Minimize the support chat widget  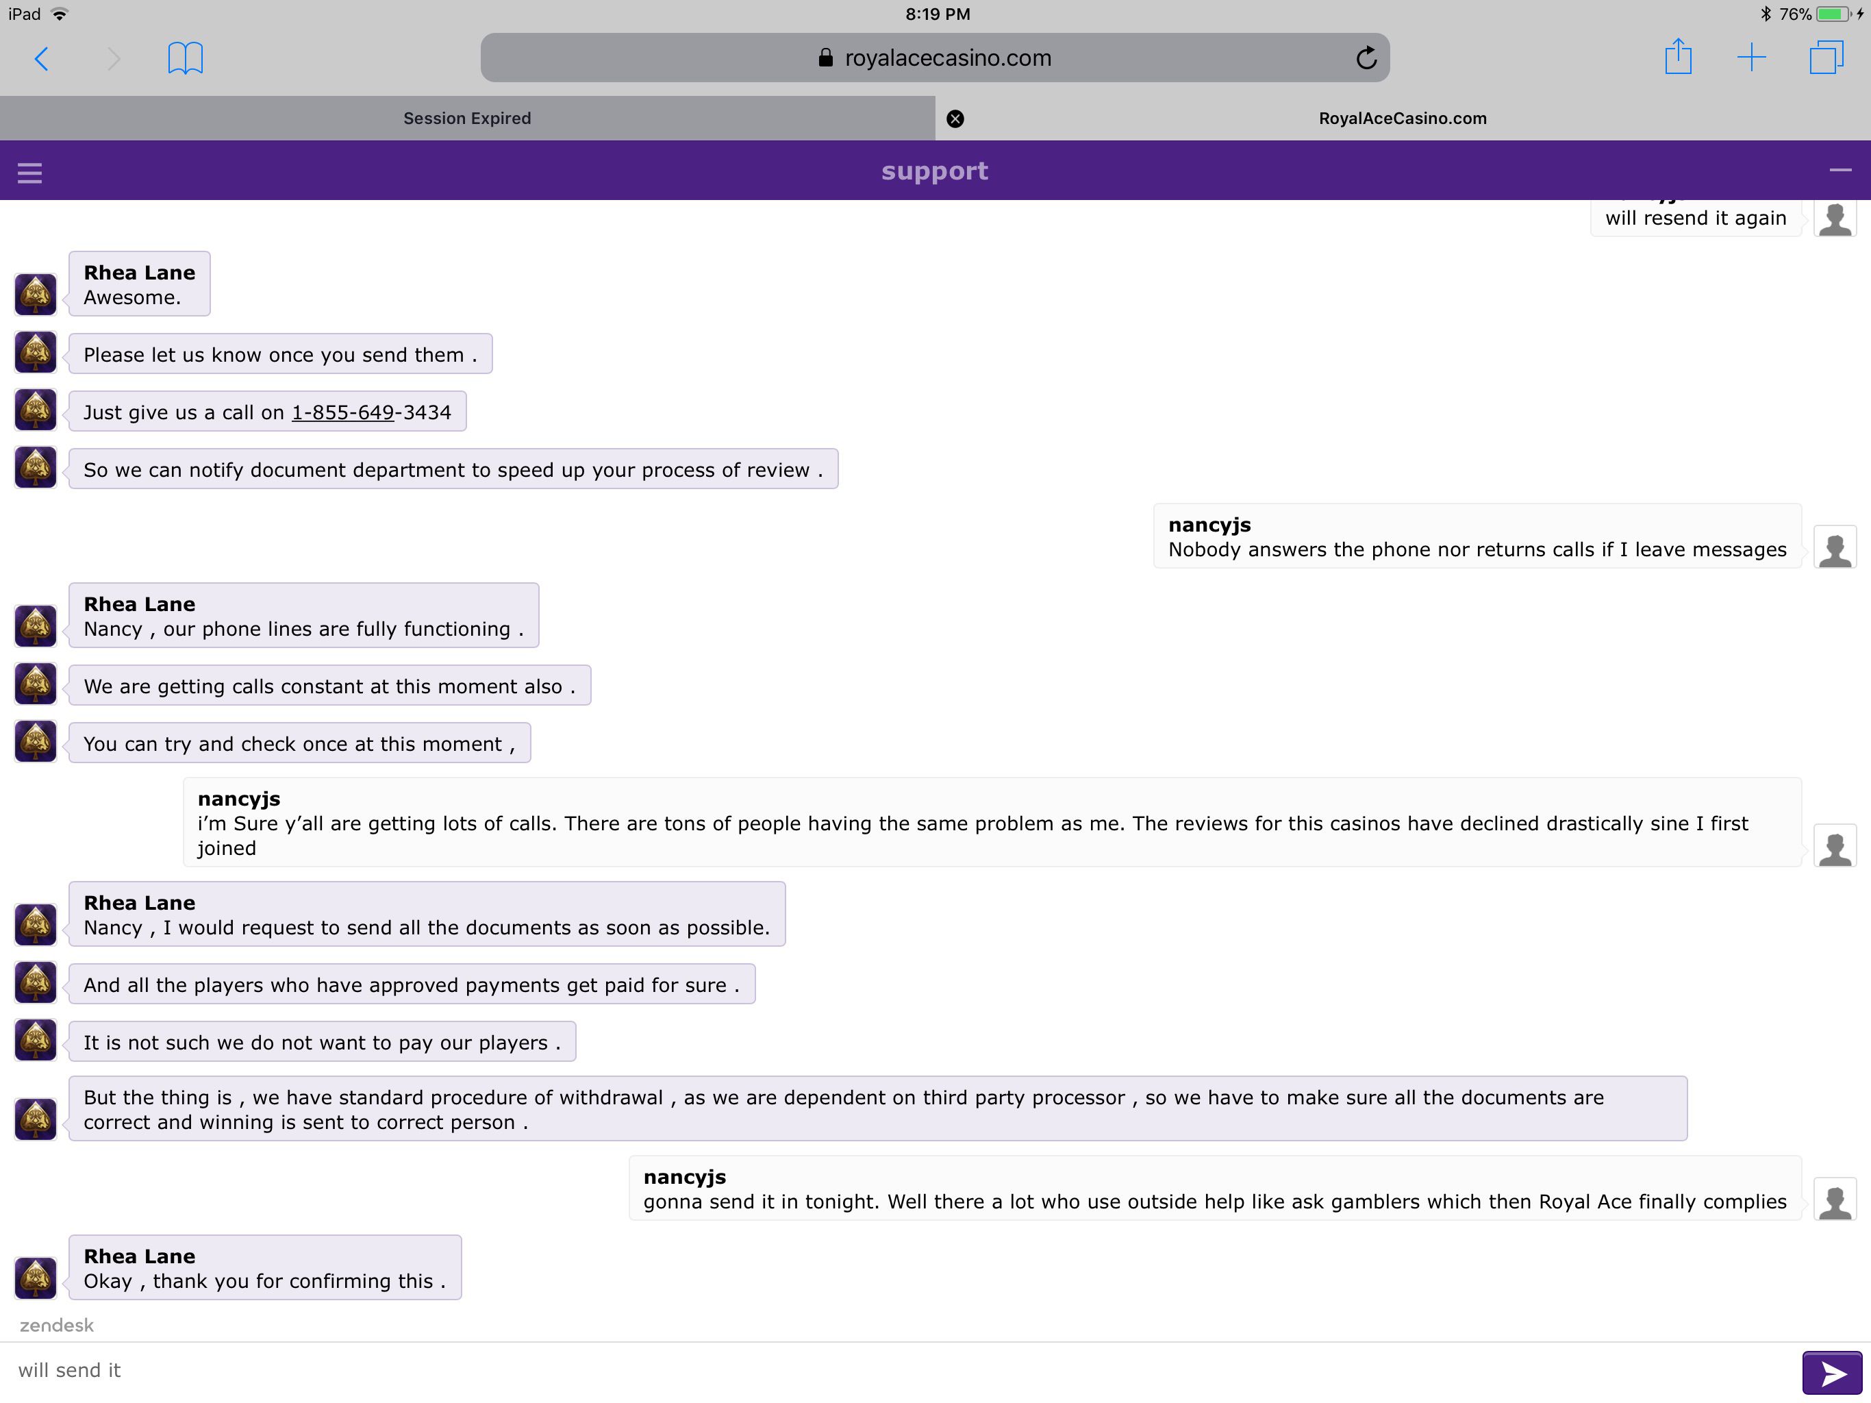coord(1841,170)
